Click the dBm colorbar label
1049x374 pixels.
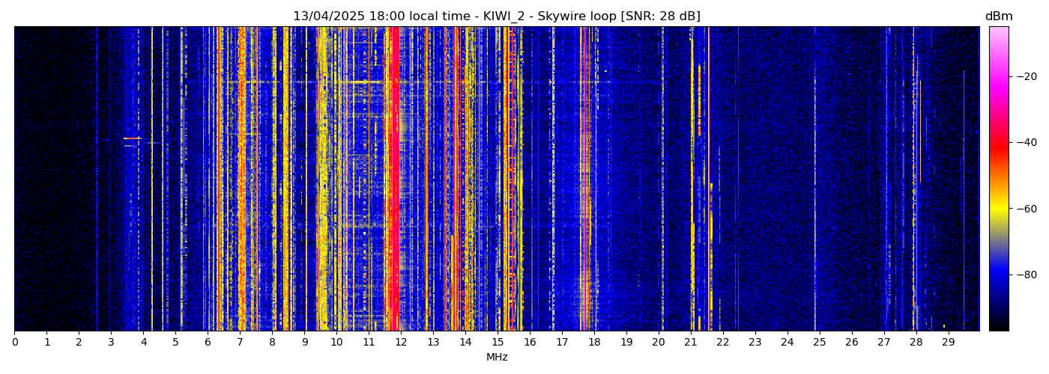click(998, 16)
